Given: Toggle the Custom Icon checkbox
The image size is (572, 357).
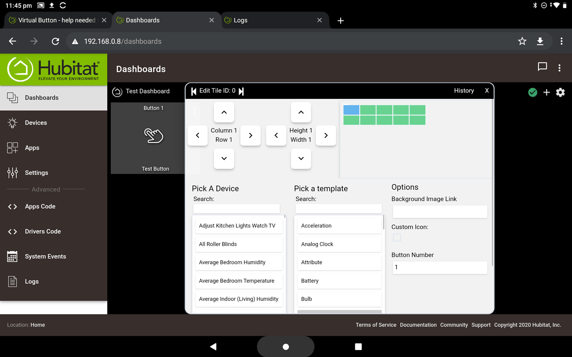Looking at the screenshot, I should pos(397,238).
